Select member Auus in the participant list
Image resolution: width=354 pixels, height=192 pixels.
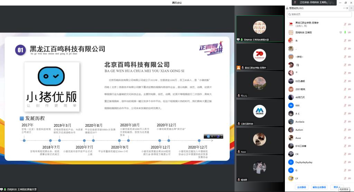[x=298, y=138]
